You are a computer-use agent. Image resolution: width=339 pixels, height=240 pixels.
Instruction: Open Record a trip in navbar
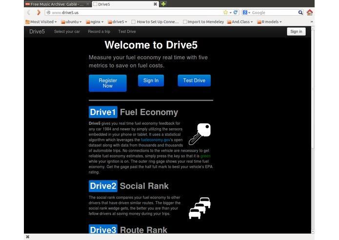coord(99,32)
